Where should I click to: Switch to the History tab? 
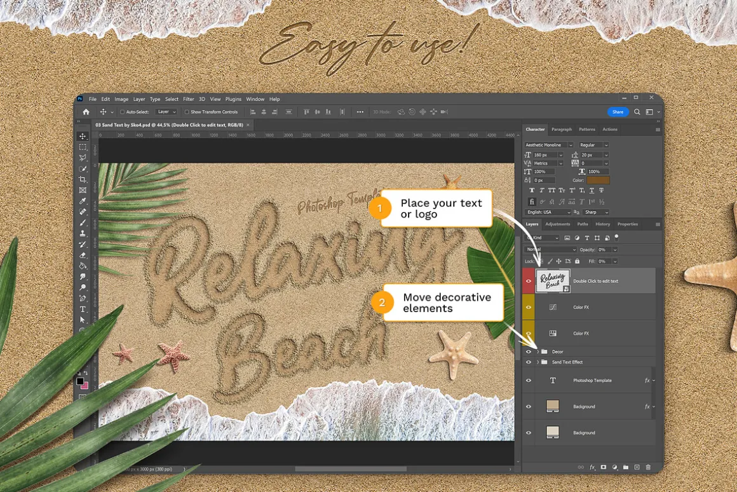point(602,224)
